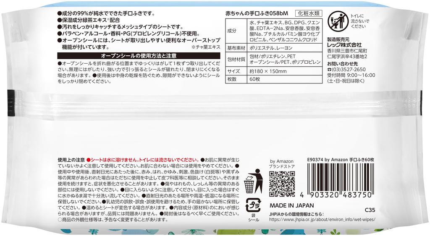Select the ※チャ葉エキス footnote
The image size is (430, 236).
(206, 47)
